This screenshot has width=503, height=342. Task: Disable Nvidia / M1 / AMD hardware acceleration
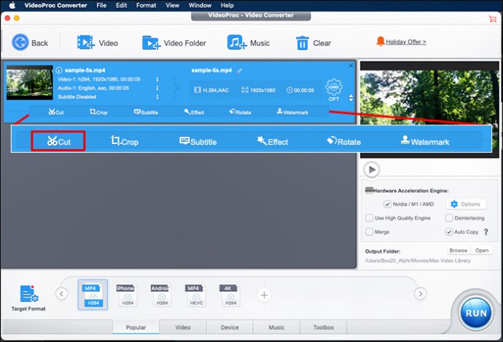388,204
